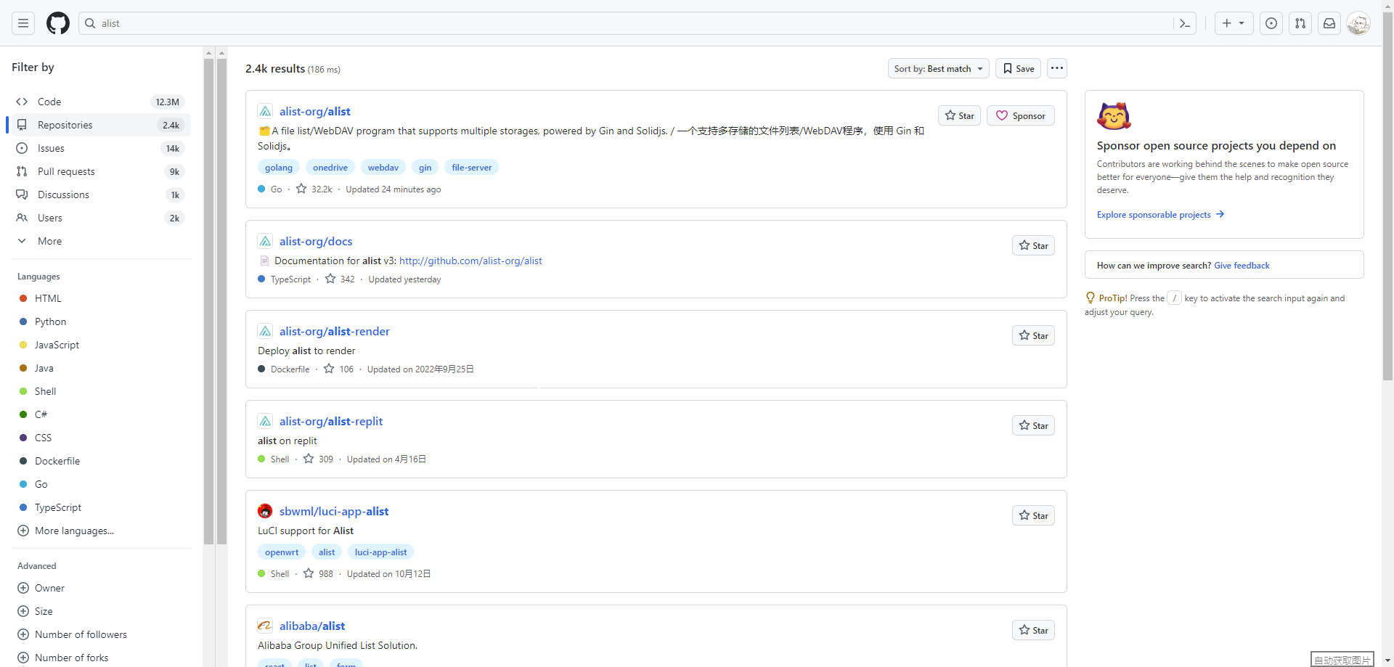The image size is (1394, 667).
Task: Open the notifications inbox icon
Action: click(1329, 23)
